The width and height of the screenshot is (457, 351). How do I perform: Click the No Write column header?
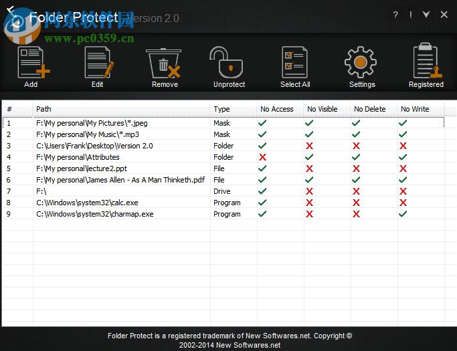421,109
